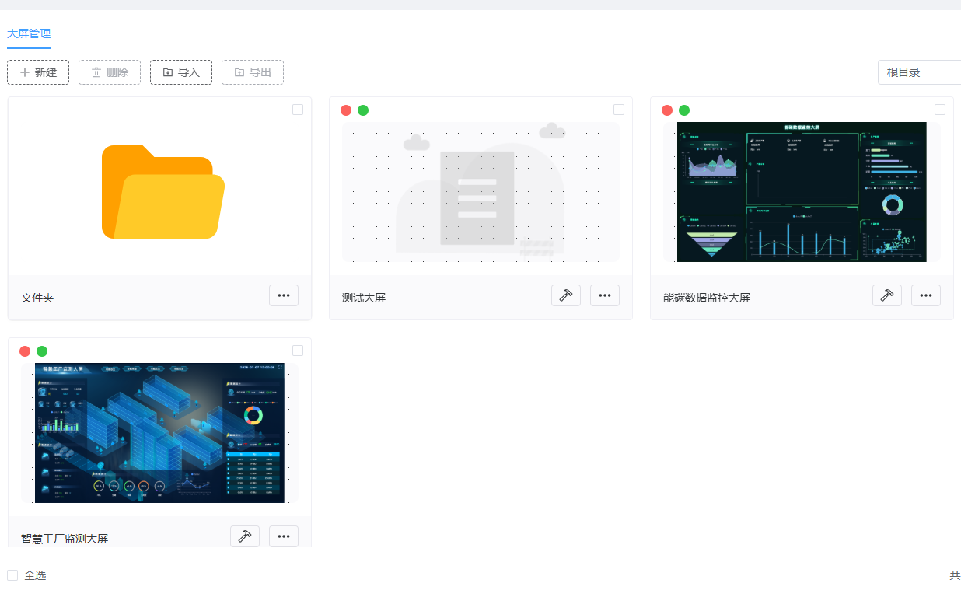Open the 根目录 directory dropdown

coord(919,72)
